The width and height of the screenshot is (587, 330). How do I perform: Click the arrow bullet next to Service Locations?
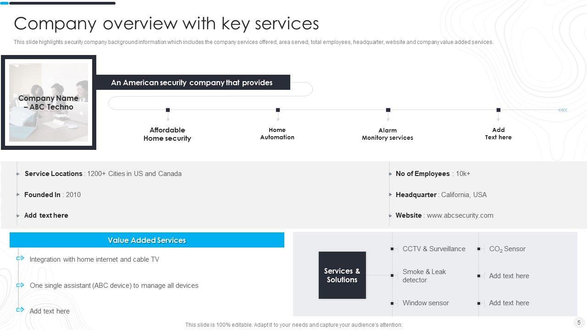(x=18, y=174)
